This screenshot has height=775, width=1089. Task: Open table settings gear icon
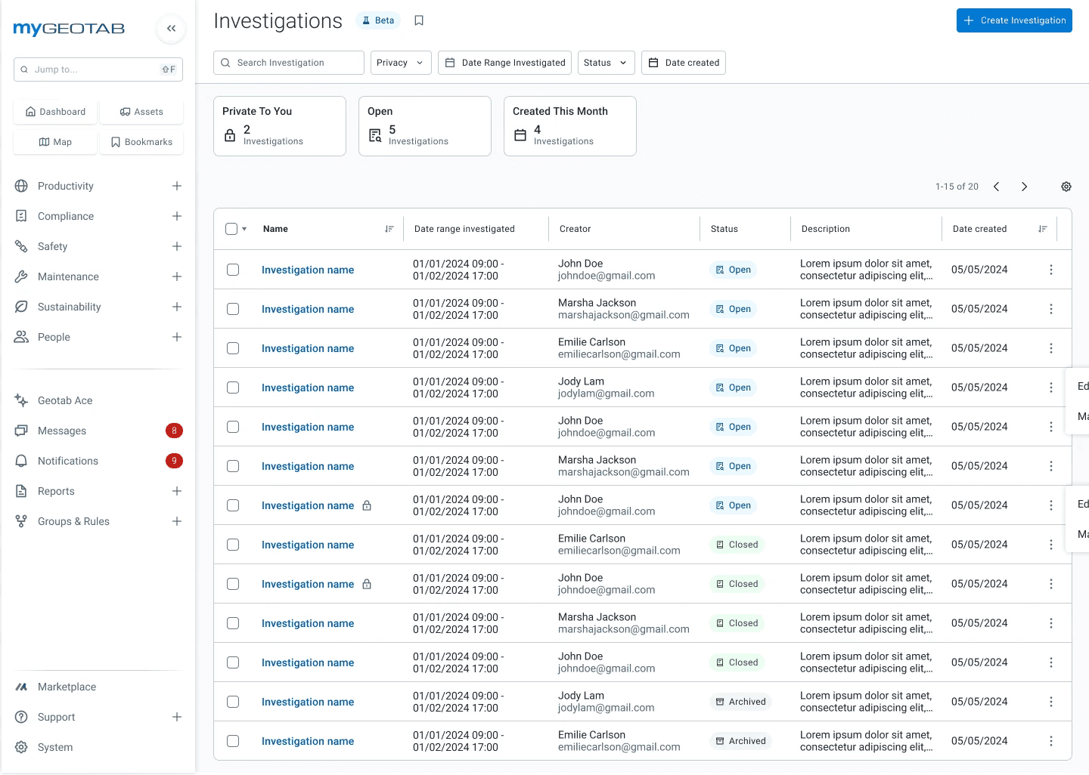(x=1066, y=187)
